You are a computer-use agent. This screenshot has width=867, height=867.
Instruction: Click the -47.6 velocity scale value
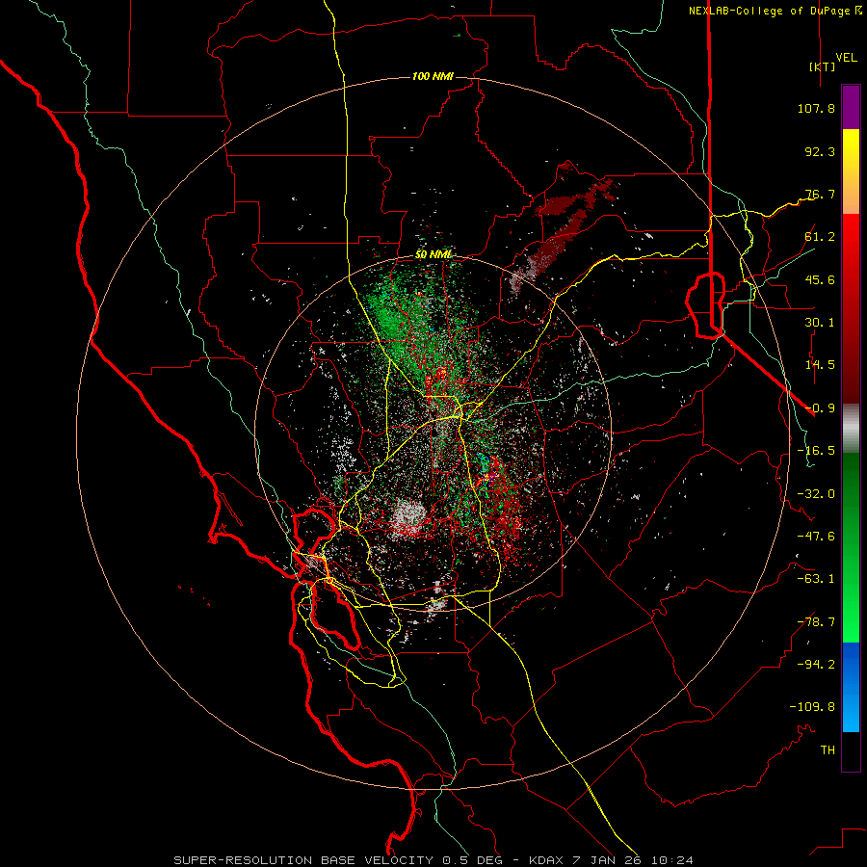pos(816,537)
